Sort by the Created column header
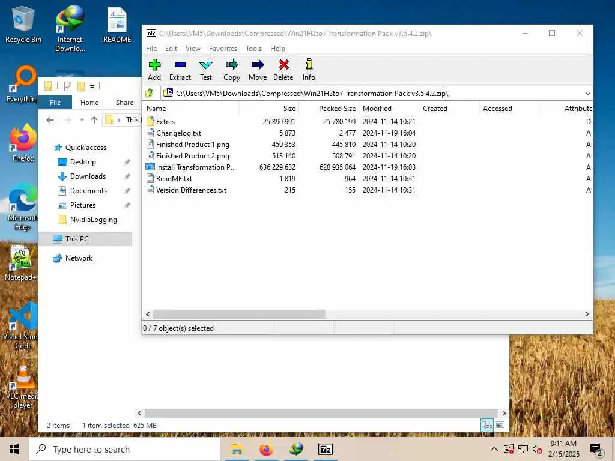This screenshot has width=615, height=461. (449, 109)
